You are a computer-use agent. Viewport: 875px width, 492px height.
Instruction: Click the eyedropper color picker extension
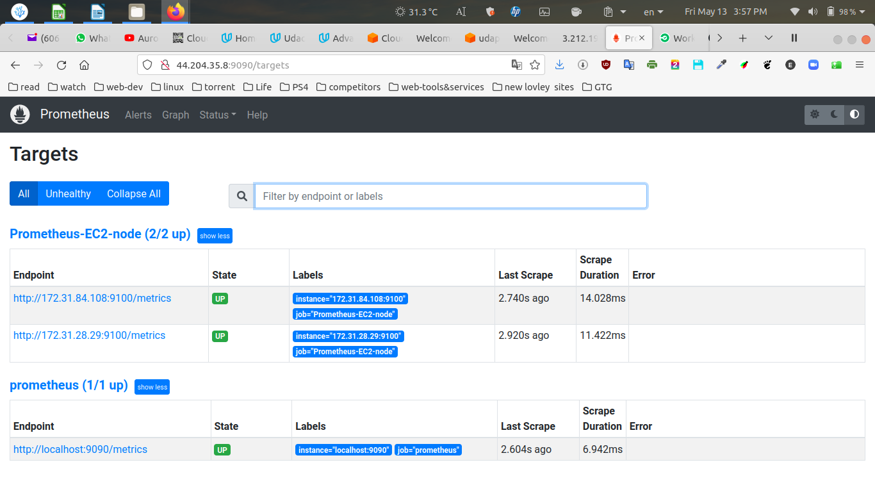click(721, 65)
